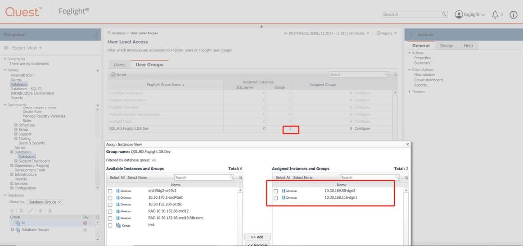Expand the Database Groups tree node
This screenshot has width=523, height=246.
pos(12,230)
